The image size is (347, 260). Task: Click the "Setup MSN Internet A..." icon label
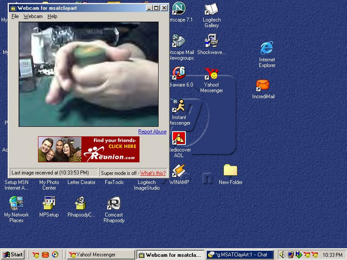coord(16,185)
